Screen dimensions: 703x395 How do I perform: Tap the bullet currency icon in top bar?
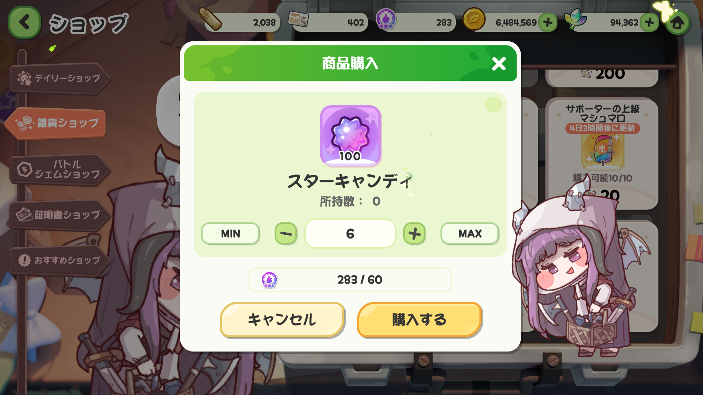pyautogui.click(x=210, y=19)
